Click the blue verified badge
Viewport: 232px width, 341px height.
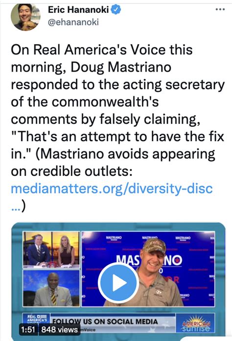point(116,10)
